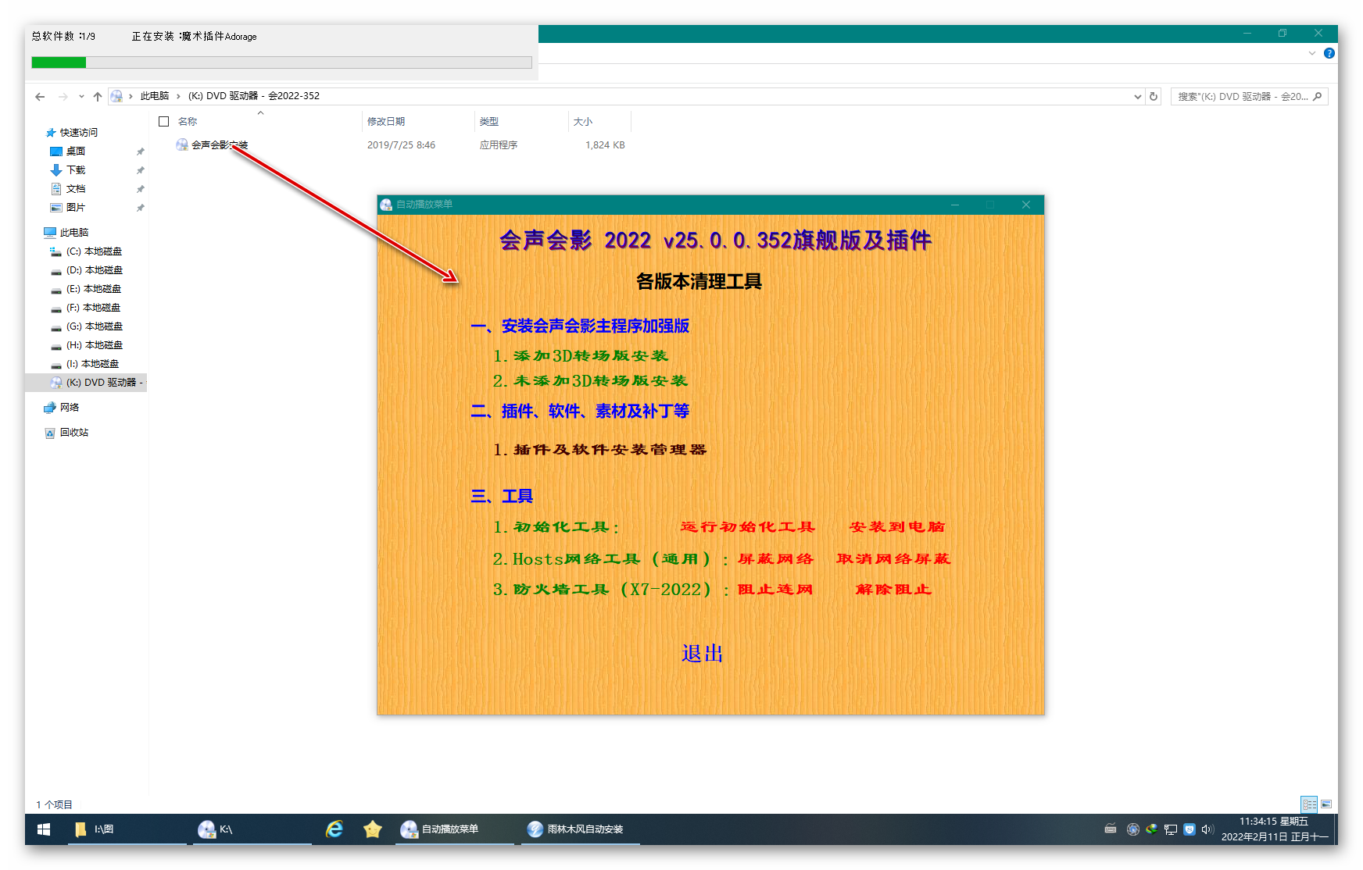Click 屏蔽网络 in Hosts tool row
Image resolution: width=1363 pixels, height=870 pixels.
pyautogui.click(x=776, y=559)
